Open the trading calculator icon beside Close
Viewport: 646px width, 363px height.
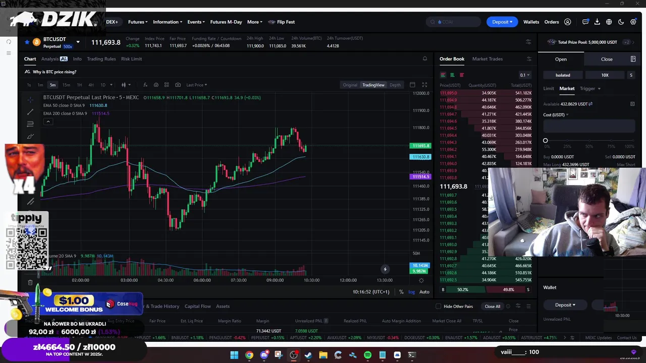point(633,59)
